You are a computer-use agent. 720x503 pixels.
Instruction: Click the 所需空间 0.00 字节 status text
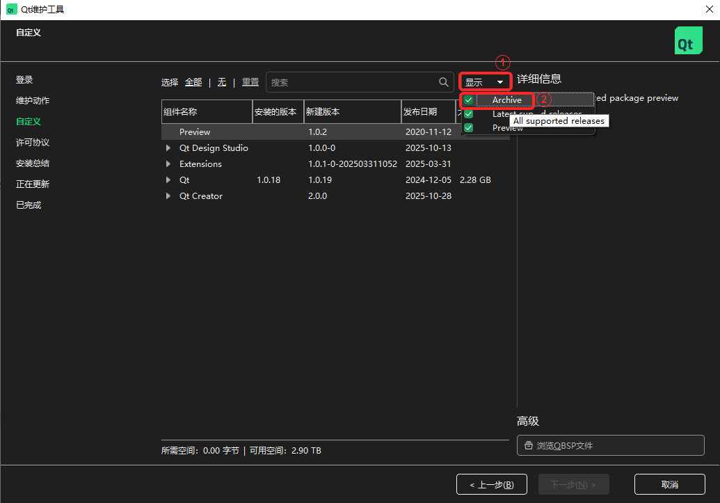click(200, 451)
